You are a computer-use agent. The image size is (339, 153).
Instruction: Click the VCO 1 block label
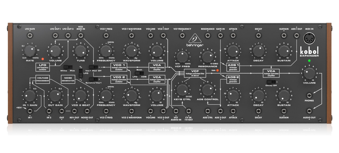coord(119,67)
